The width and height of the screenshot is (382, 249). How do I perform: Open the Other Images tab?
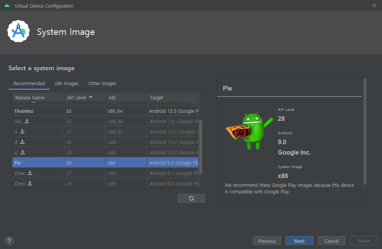(102, 83)
